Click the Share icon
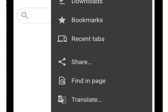Viewport: 168px width, 112px height. (x=62, y=62)
